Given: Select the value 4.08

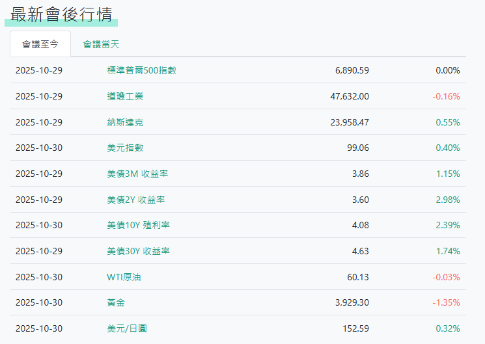Looking at the screenshot, I should (361, 225).
